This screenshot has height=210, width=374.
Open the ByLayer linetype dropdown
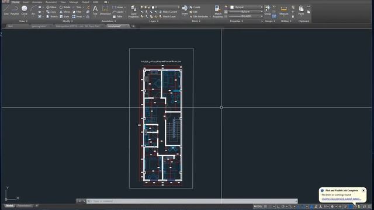245,16
